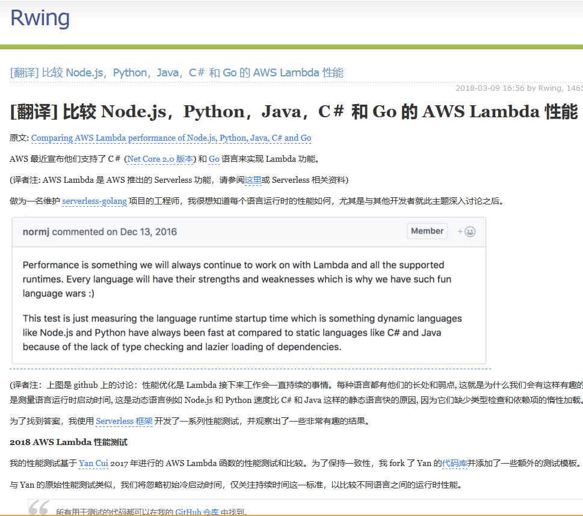Click the 'normj' commenter username
This screenshot has width=583, height=516.
click(36, 232)
